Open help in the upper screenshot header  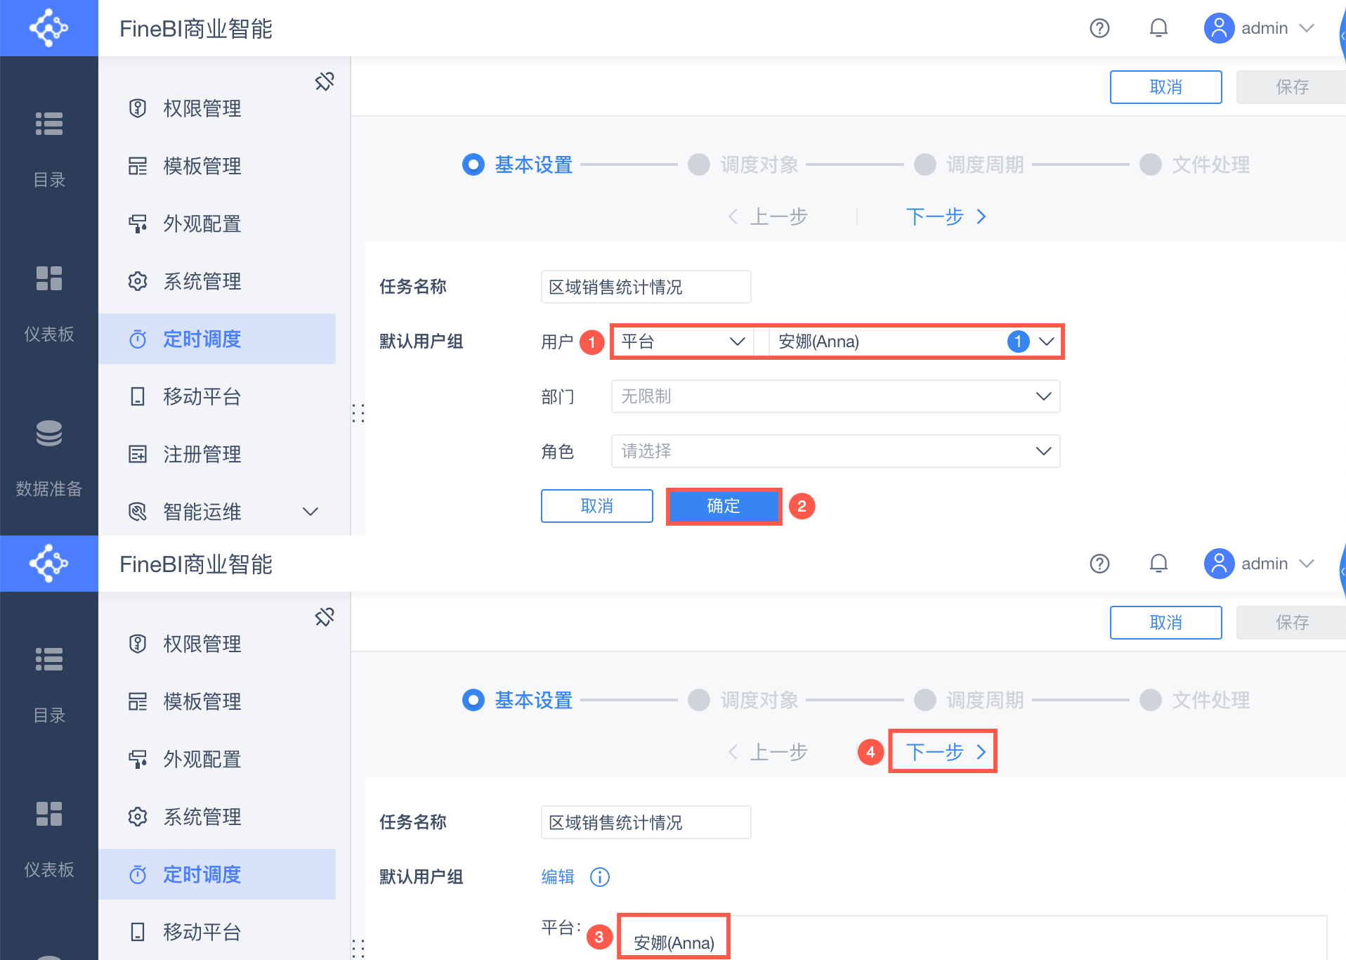click(1099, 28)
